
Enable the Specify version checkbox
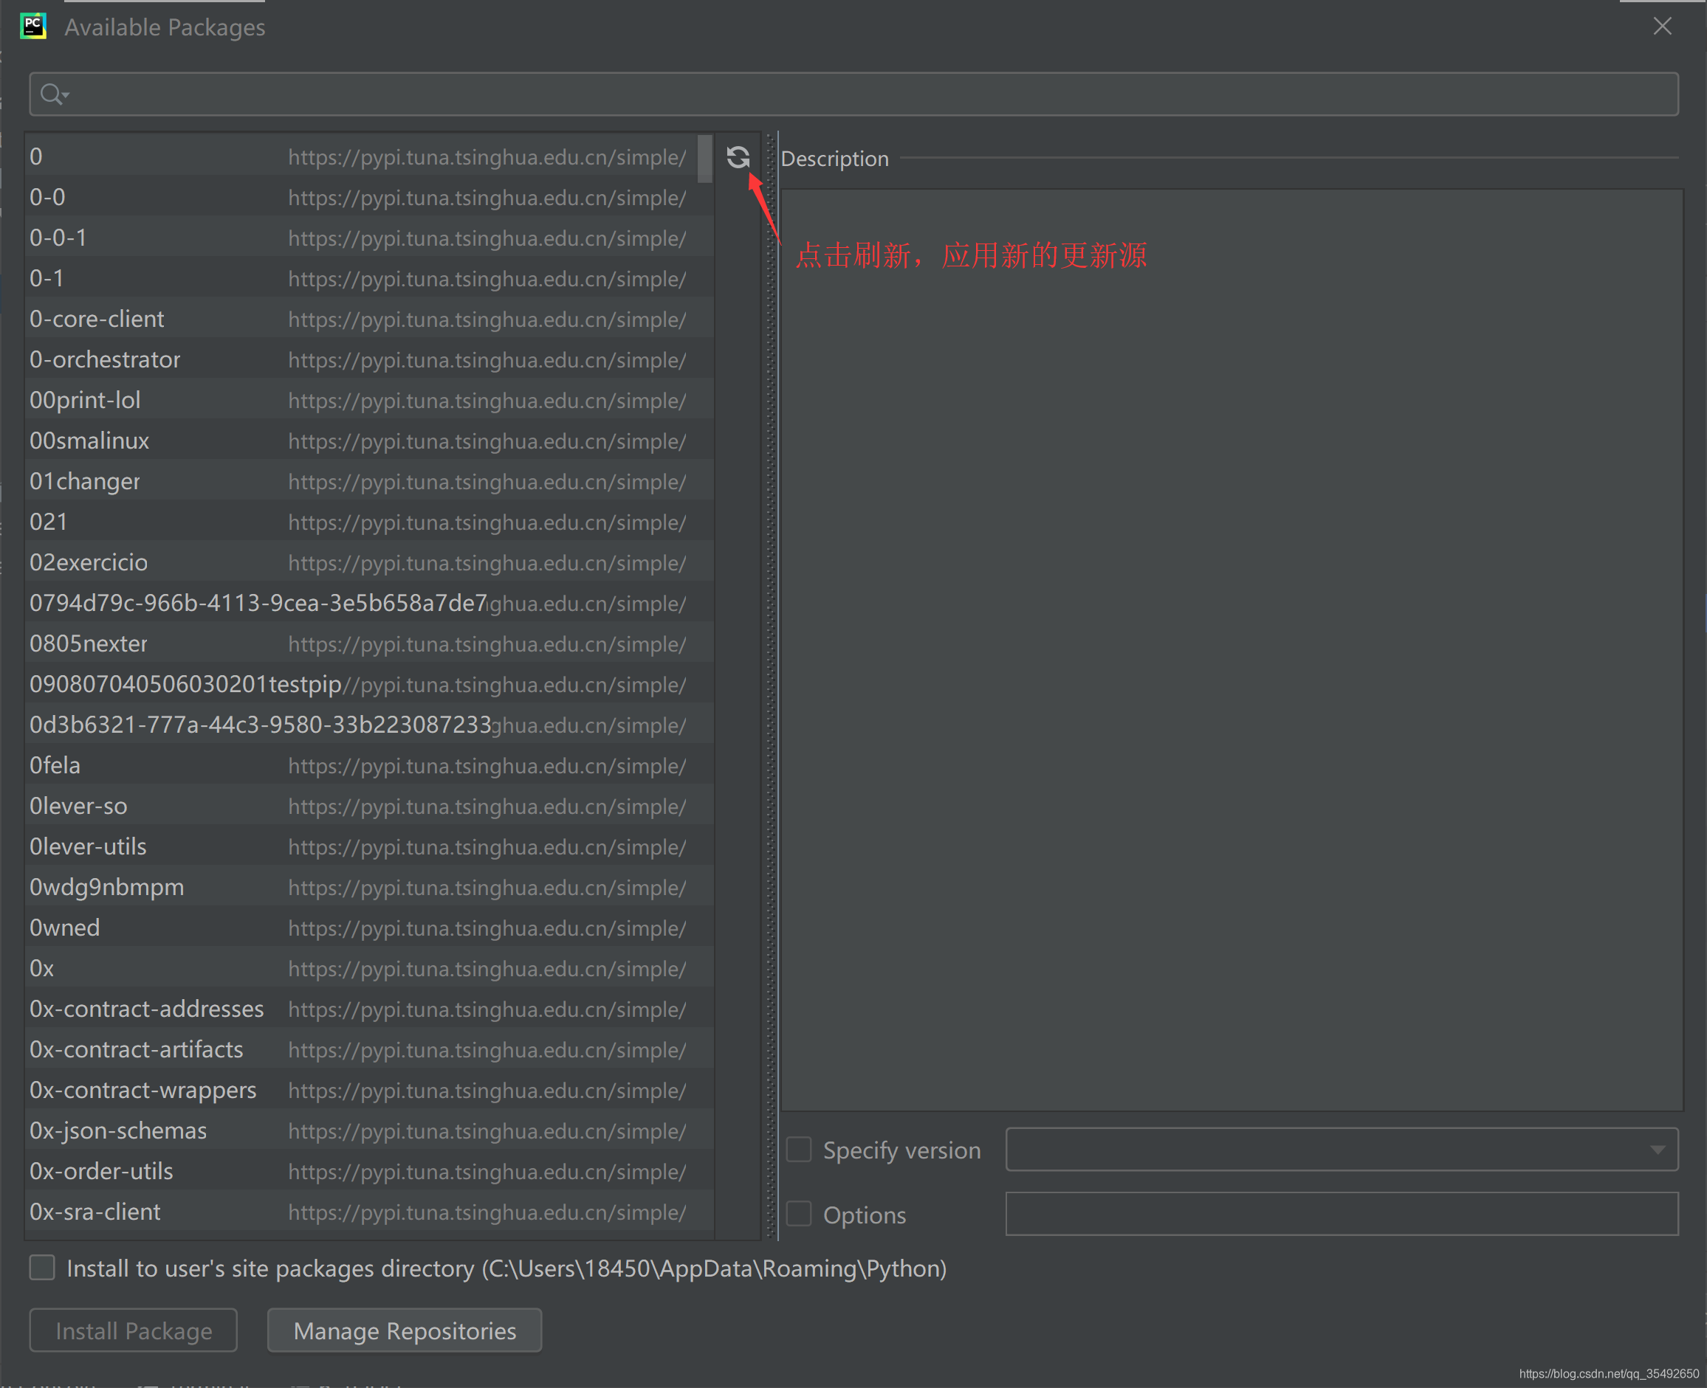799,1150
